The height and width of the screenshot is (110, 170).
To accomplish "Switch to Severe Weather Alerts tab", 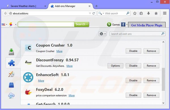I will click(x=24, y=6).
